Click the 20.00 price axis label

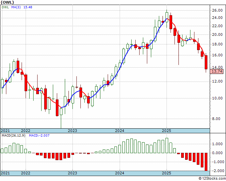coord(217,34)
